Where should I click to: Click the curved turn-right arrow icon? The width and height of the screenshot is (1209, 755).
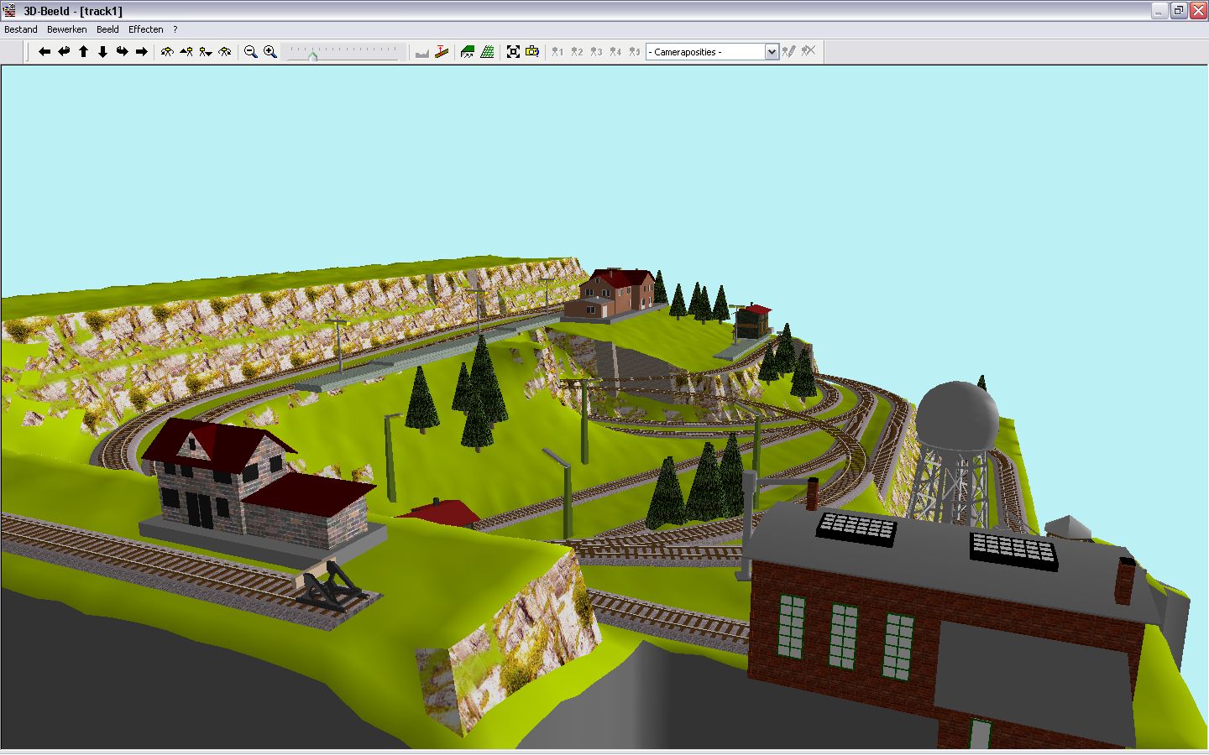122,52
